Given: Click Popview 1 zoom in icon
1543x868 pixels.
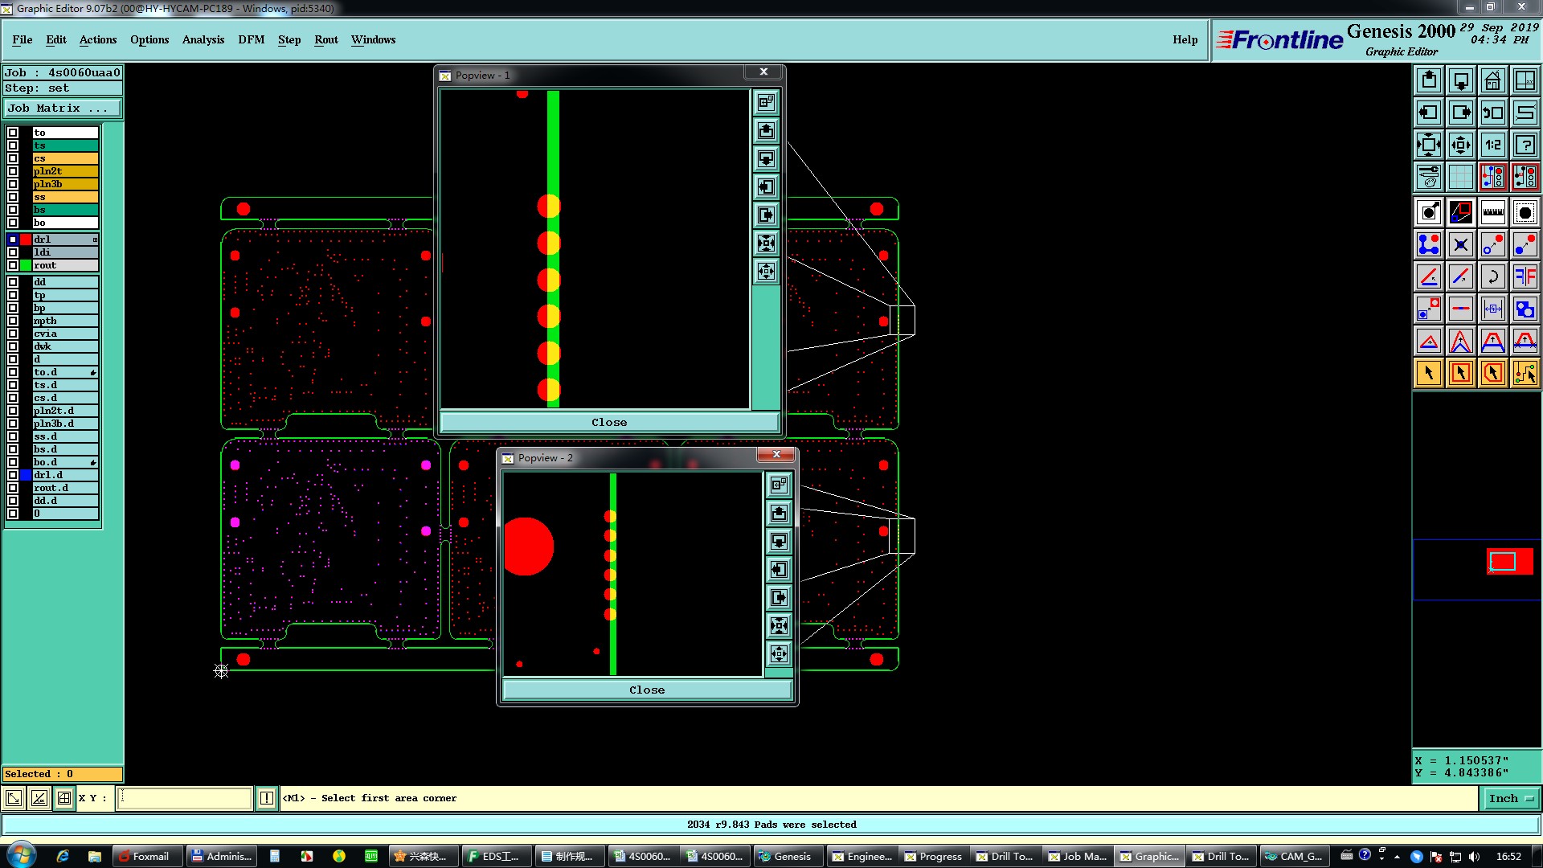Looking at the screenshot, I should [767, 243].
